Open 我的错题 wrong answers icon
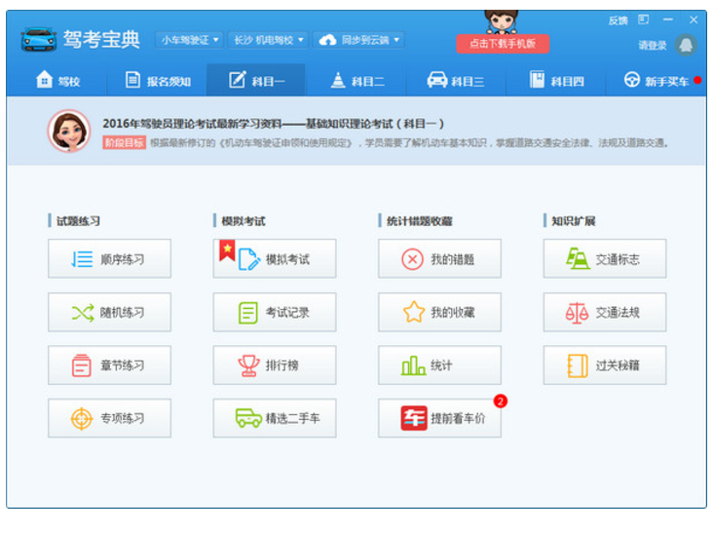714x536 pixels. click(x=413, y=259)
